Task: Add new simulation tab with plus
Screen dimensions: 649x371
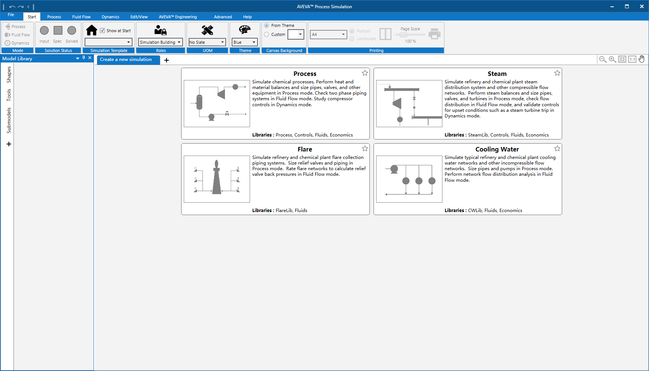Action: 167,60
